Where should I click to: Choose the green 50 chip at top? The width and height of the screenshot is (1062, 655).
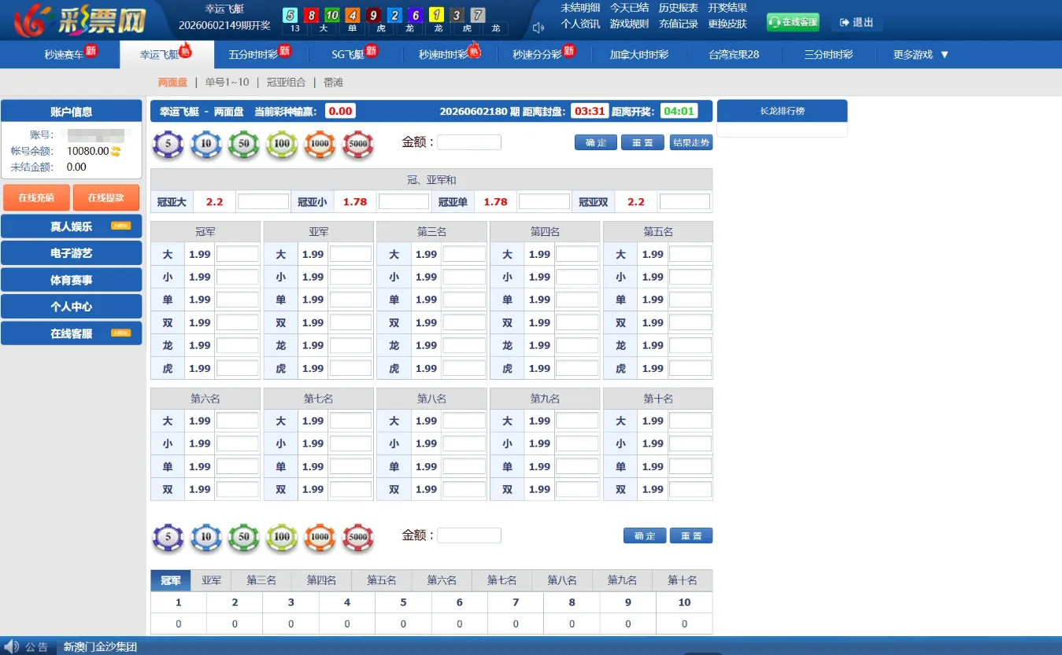(x=244, y=145)
